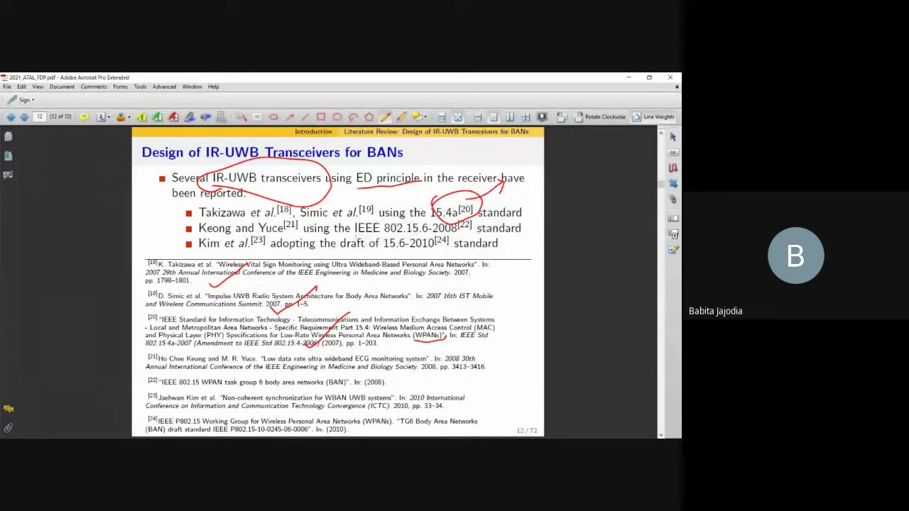Open the Text Edits dropdown arrow
909x511 pixels.
109,117
